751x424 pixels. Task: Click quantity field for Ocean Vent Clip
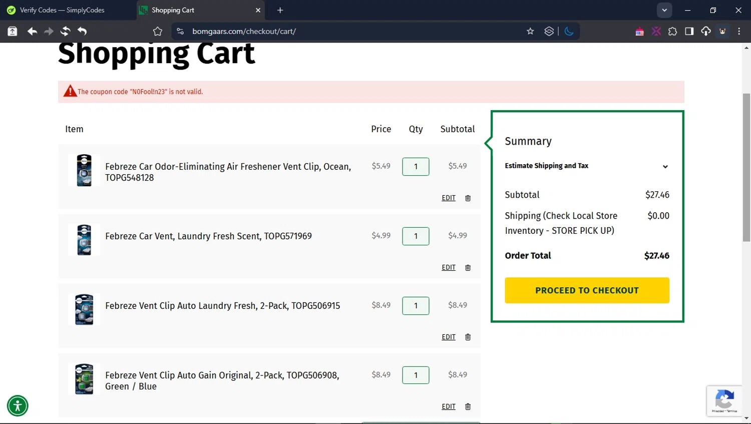416,167
